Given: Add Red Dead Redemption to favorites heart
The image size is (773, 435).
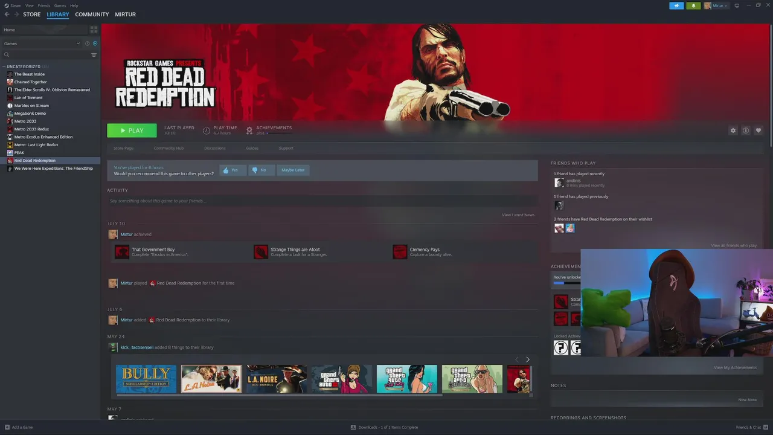Looking at the screenshot, I should pos(759,130).
